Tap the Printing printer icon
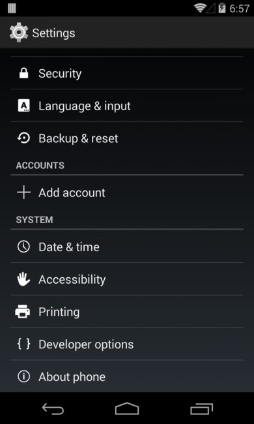The width and height of the screenshot is (254, 424). 23,312
